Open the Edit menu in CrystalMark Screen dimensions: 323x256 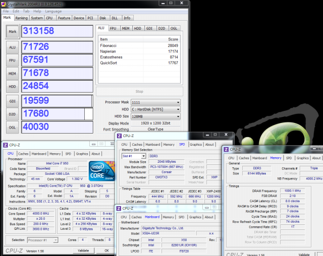pos(16,11)
